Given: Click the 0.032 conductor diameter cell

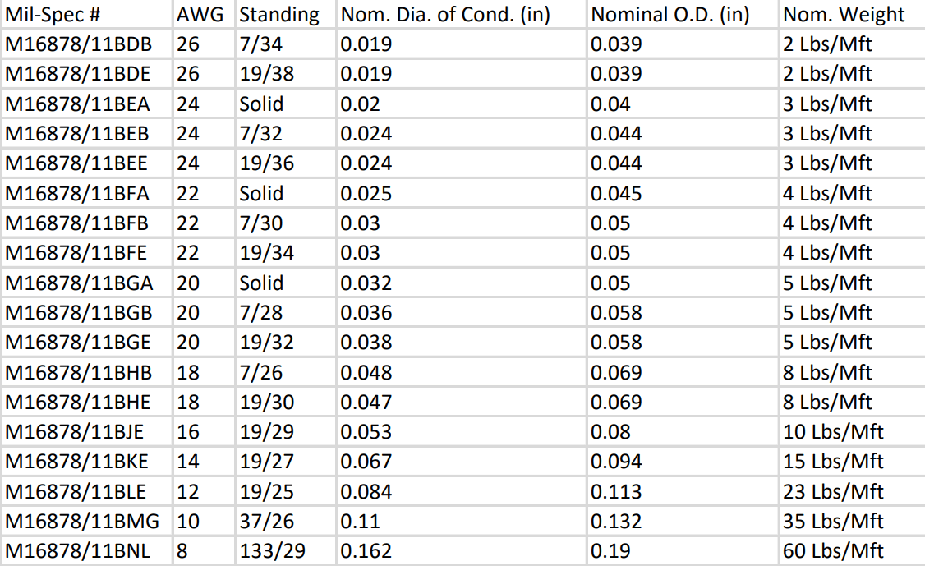Looking at the screenshot, I should coord(462,283).
